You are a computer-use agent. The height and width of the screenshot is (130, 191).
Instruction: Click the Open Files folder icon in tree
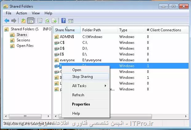coord(12,46)
